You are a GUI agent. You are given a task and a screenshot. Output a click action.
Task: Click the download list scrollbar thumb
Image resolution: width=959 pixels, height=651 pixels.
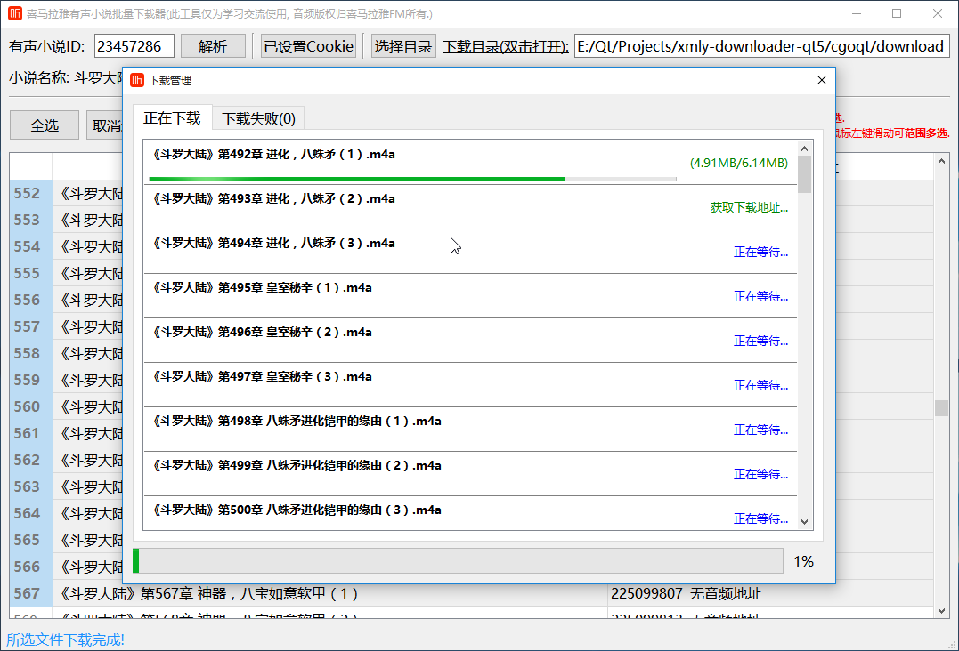804,174
